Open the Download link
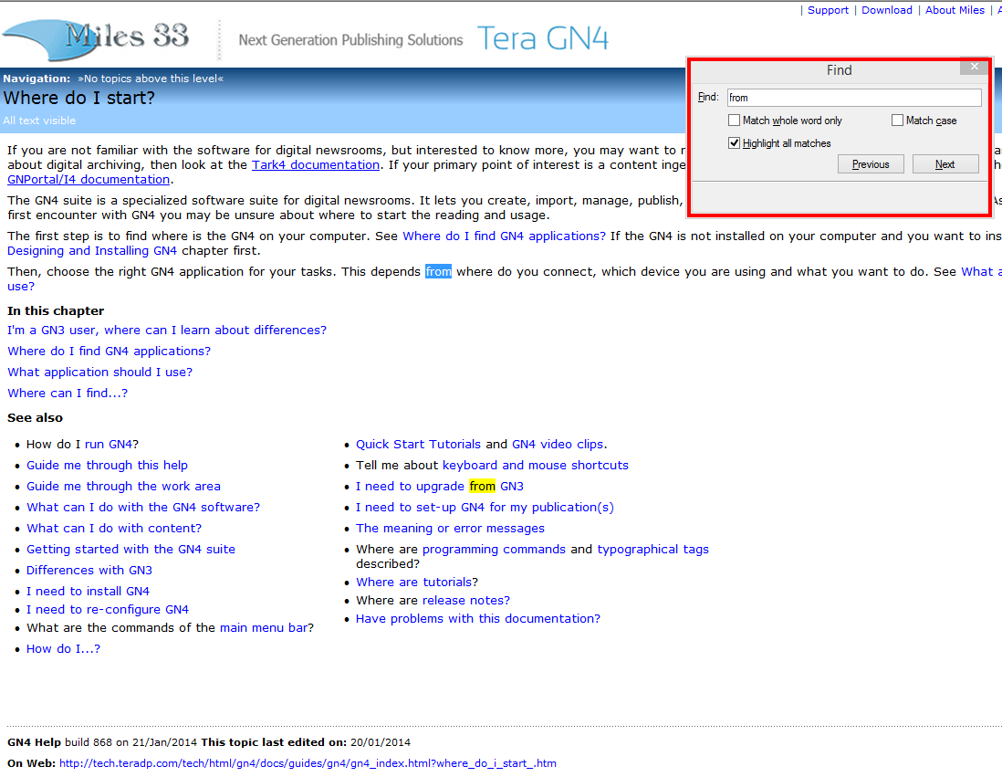Screen dimensions: 1002x777 886,10
